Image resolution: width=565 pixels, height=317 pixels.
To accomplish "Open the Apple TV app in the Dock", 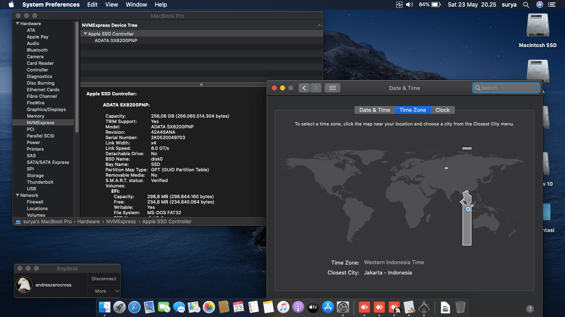I will point(313,307).
